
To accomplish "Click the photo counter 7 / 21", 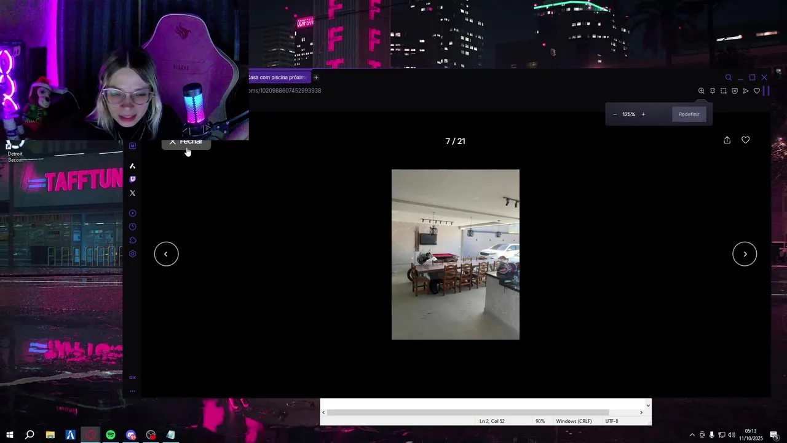I will point(456,141).
